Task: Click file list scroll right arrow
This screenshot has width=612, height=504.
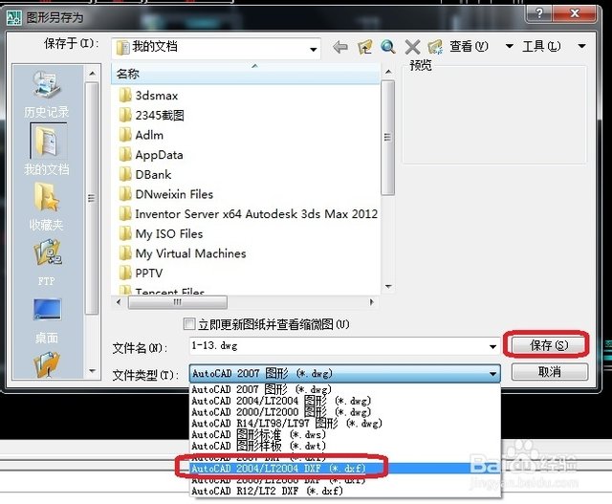Action: pos(372,302)
